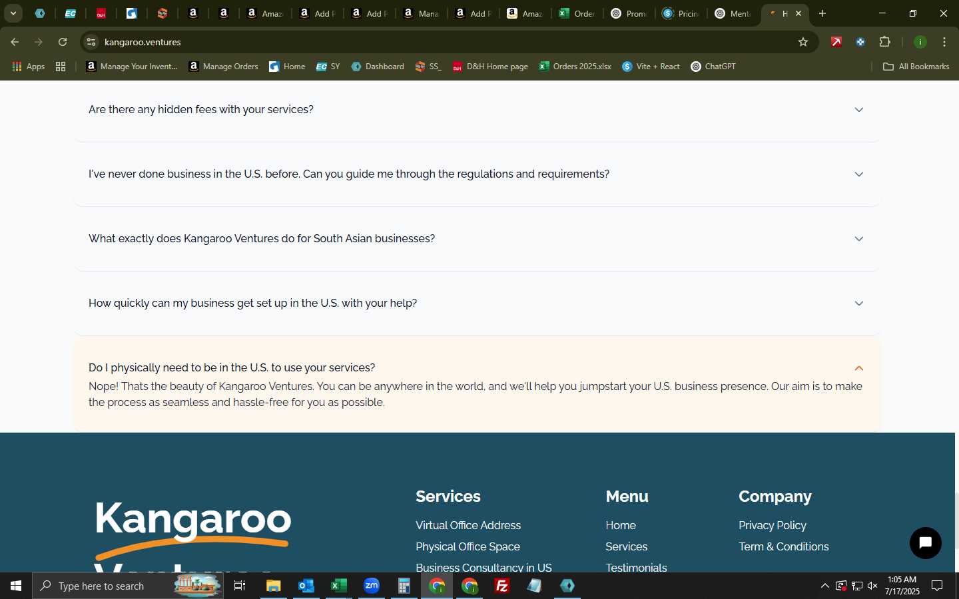Open Manage Orders bookmark

223,67
